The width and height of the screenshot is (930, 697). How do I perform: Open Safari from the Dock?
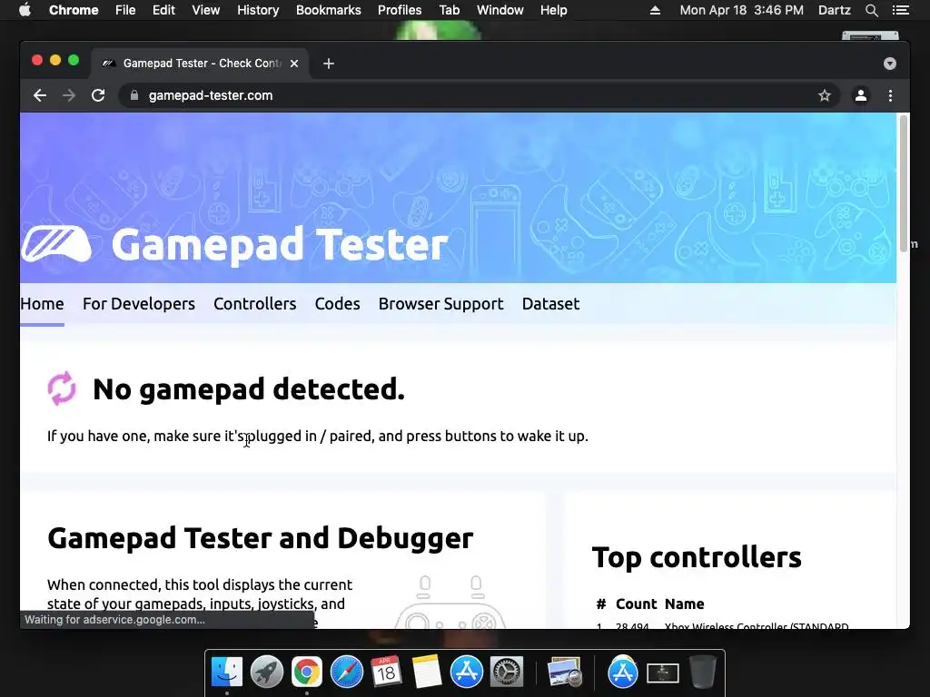(x=346, y=672)
